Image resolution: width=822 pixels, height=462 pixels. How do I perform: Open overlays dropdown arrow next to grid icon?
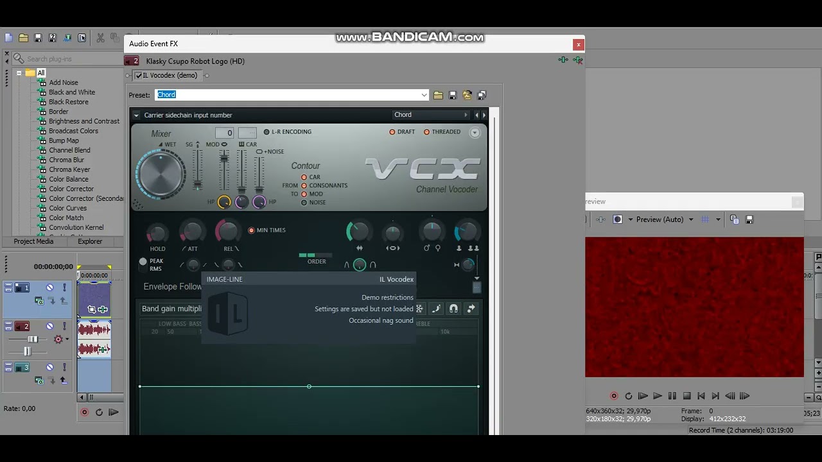(x=718, y=219)
